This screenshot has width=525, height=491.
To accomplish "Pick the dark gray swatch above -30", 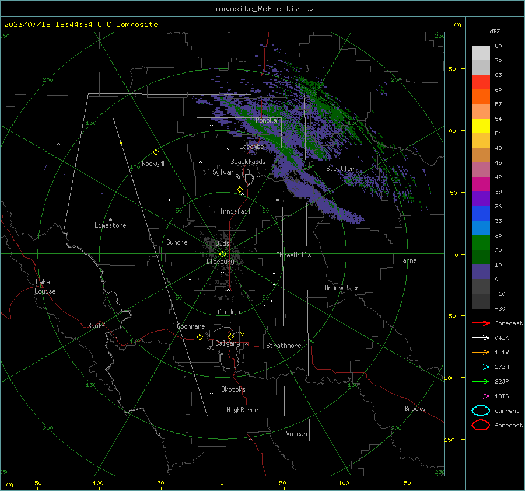I will tap(481, 301).
